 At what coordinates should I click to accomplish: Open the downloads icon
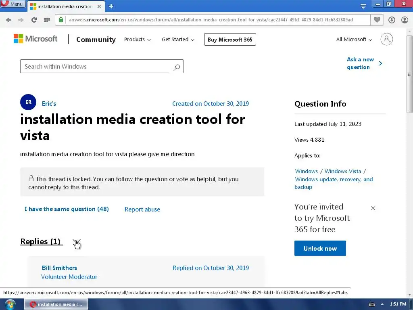click(x=392, y=20)
